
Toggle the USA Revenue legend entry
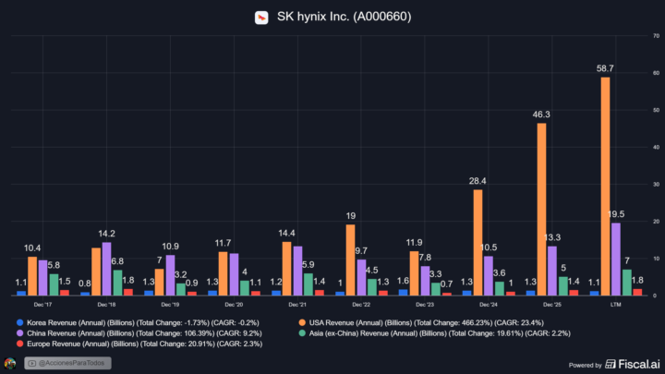[421, 322]
